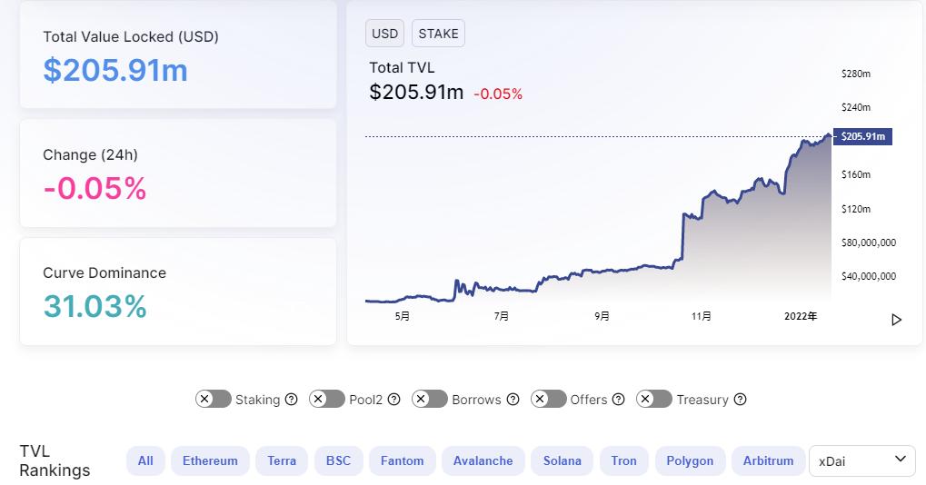Click the help icon beside Pool2

pos(394,400)
